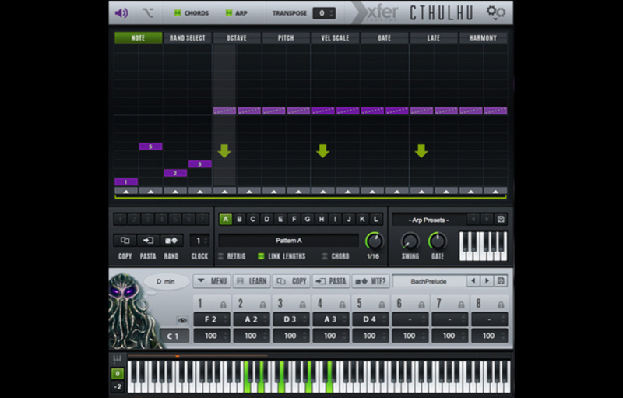
Task: Toggle the CHORDS module on/off
Action: click(178, 13)
